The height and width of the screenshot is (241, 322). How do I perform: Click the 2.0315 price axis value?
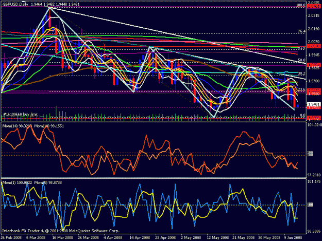[x=314, y=16]
